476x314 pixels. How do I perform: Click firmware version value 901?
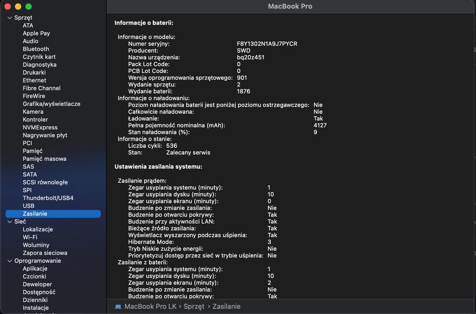point(242,77)
